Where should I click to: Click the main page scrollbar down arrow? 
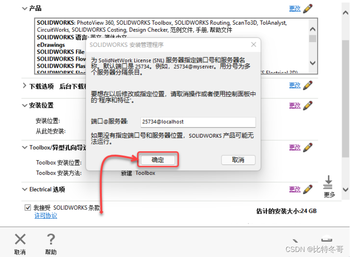pyautogui.click(x=345, y=190)
